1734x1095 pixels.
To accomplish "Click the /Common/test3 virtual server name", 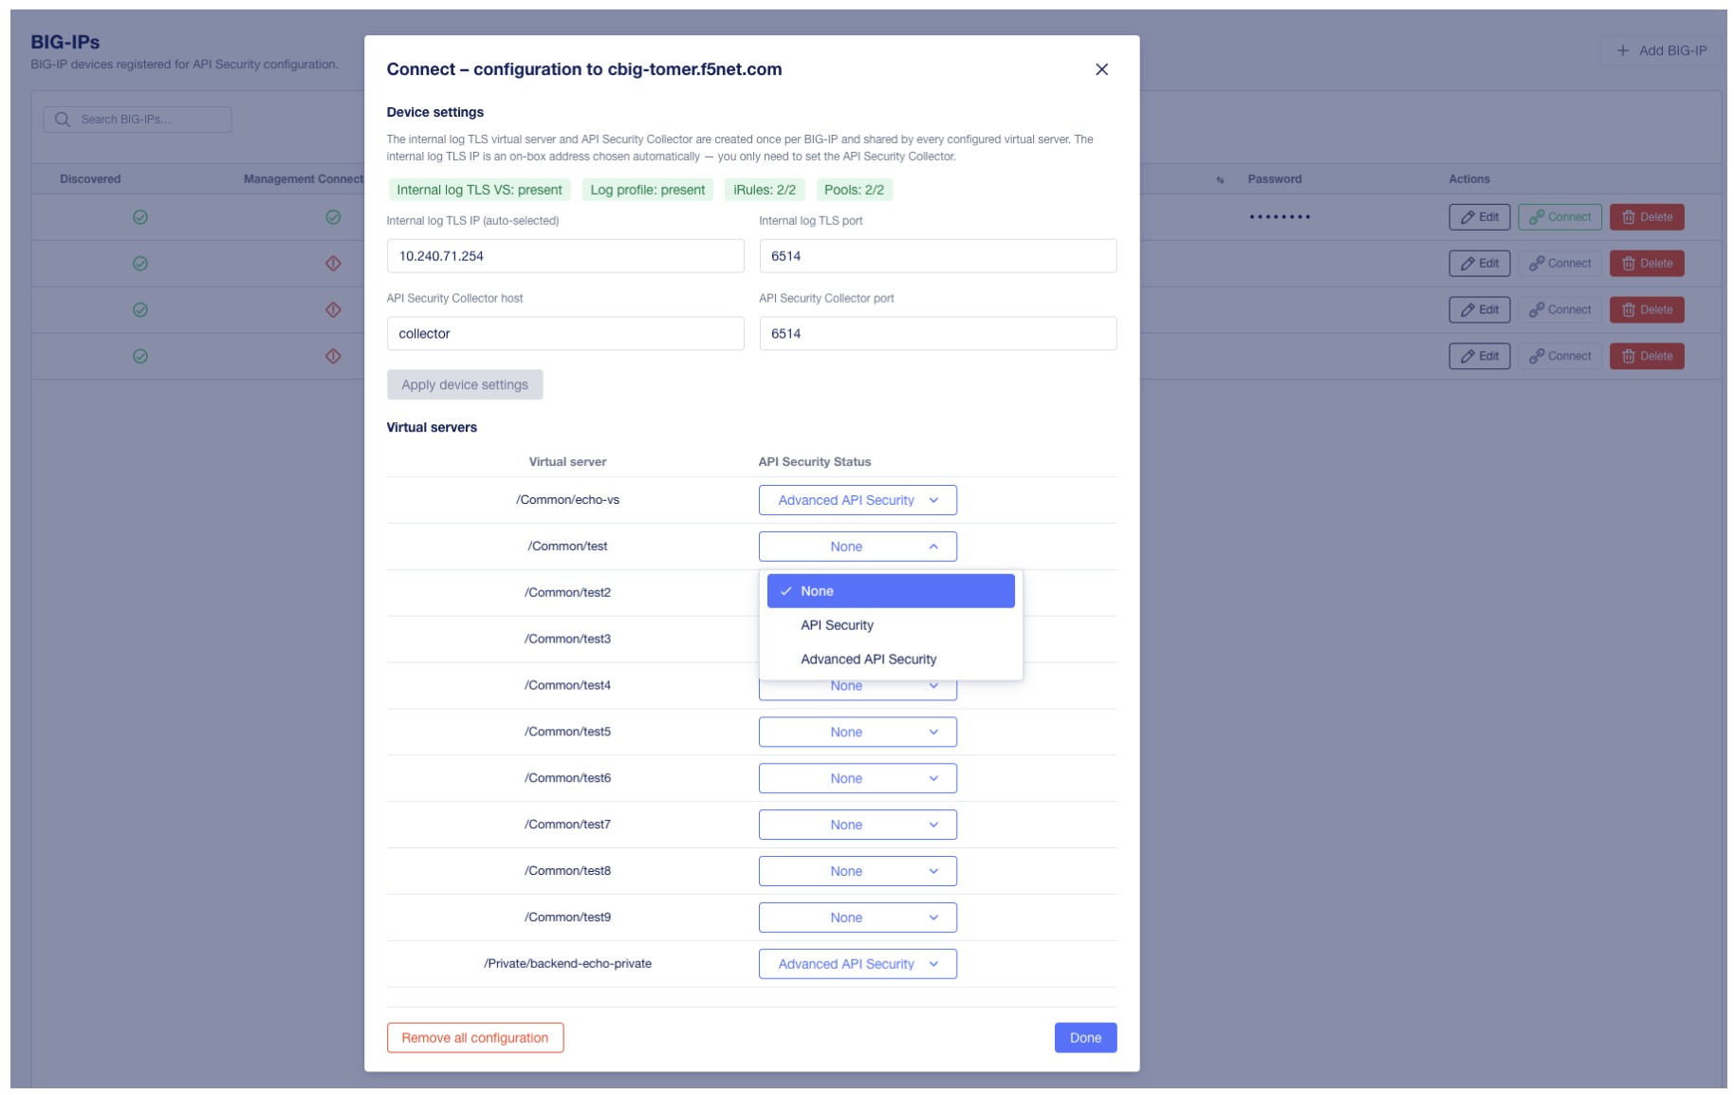I will [567, 640].
